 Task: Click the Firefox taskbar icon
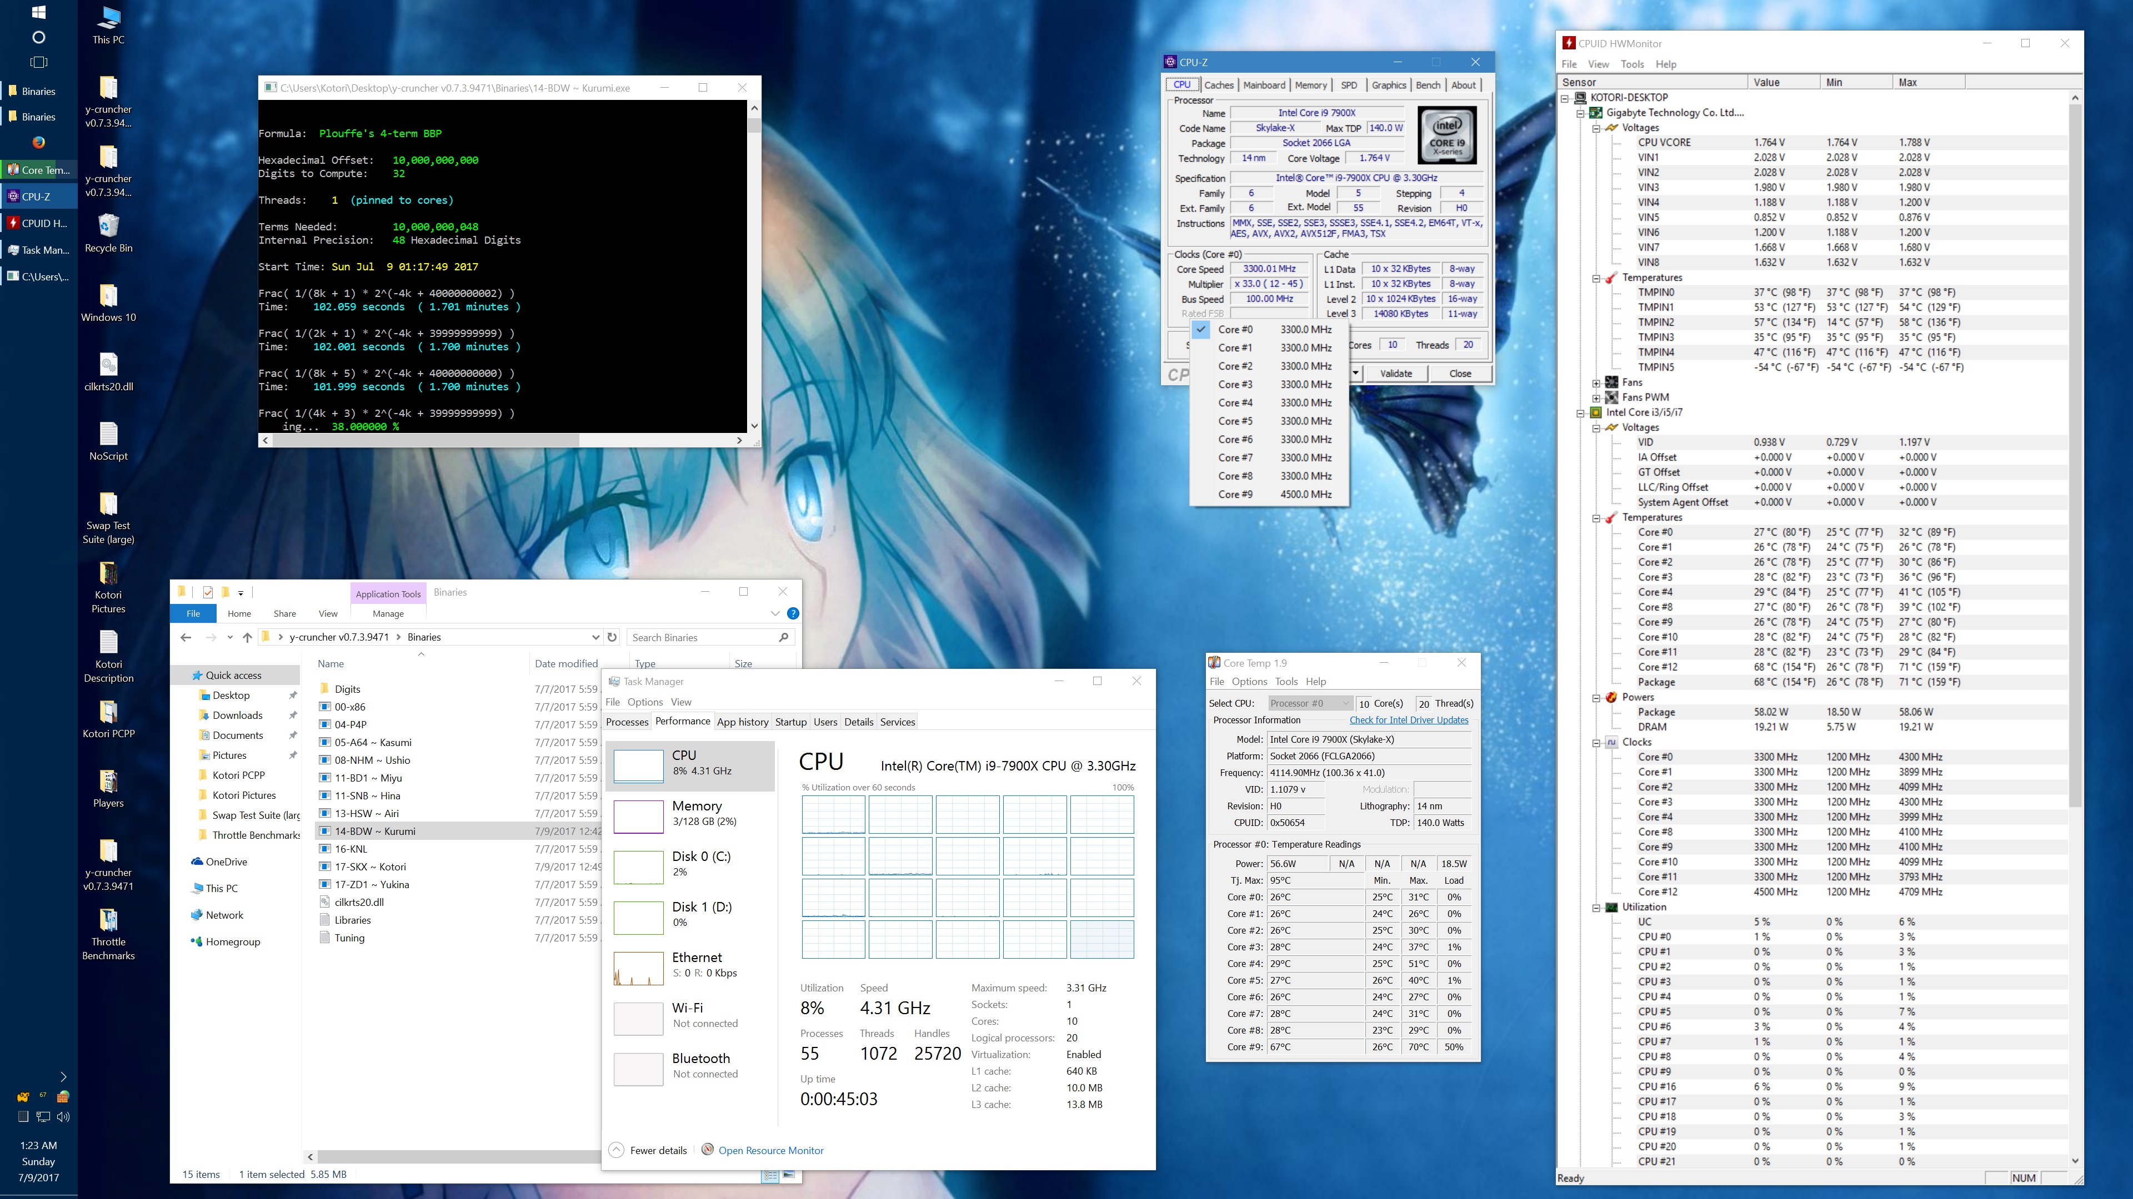38,142
